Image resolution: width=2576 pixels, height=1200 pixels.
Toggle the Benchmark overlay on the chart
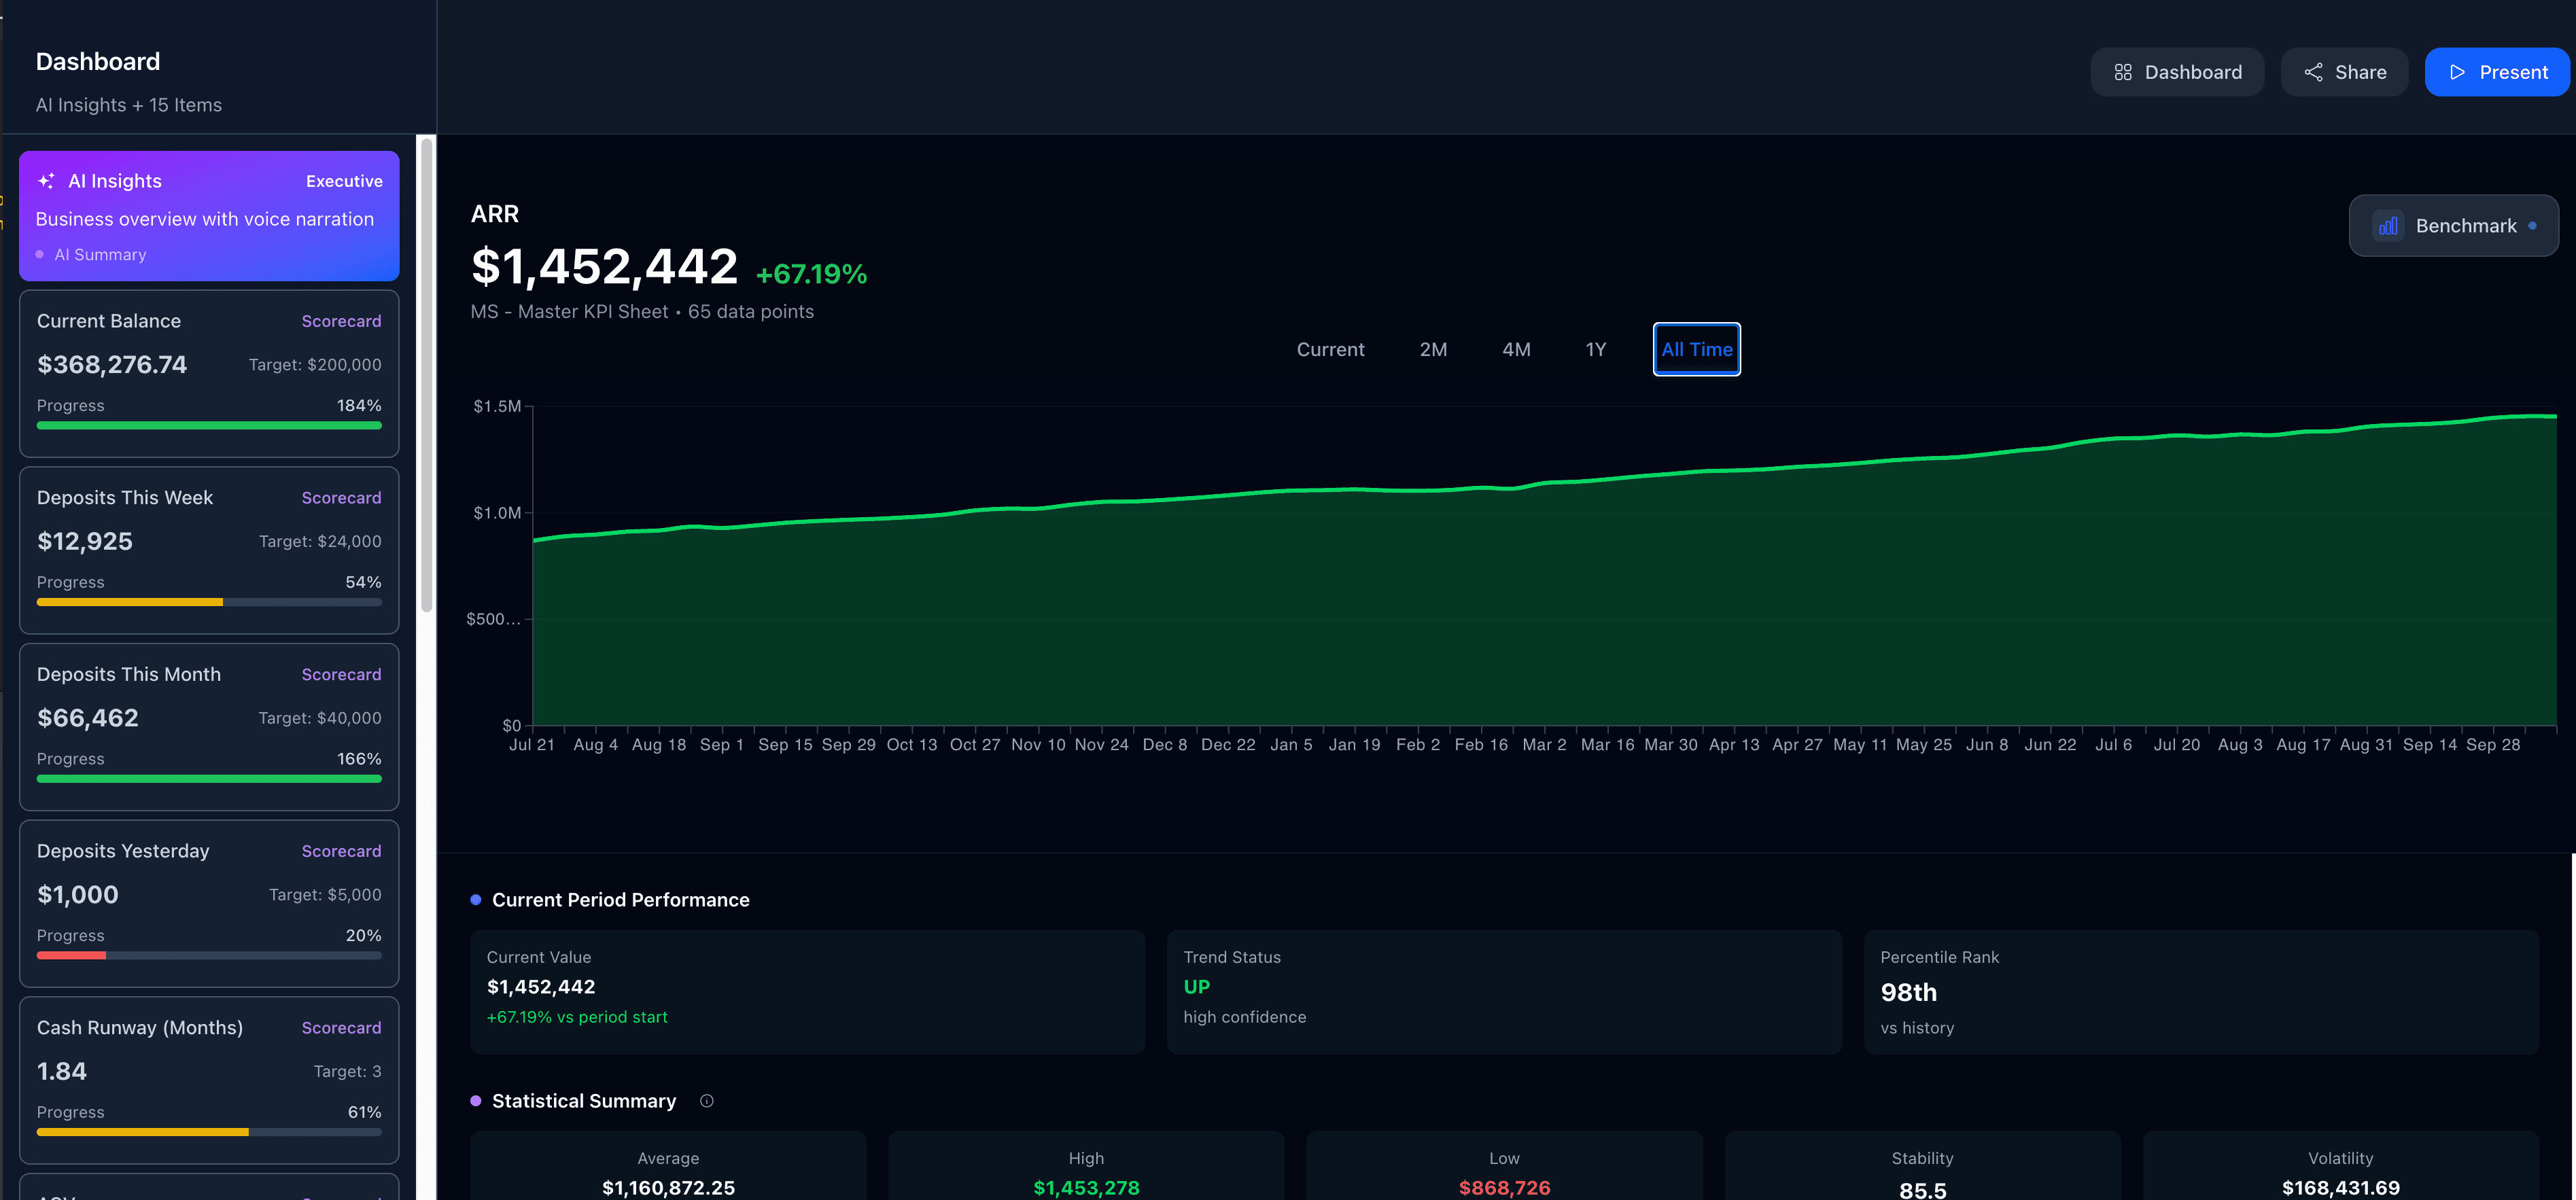[x=2453, y=225]
